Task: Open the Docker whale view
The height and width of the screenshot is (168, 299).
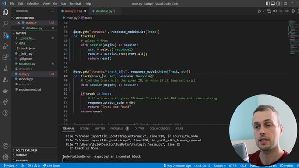Action: coord(6,91)
